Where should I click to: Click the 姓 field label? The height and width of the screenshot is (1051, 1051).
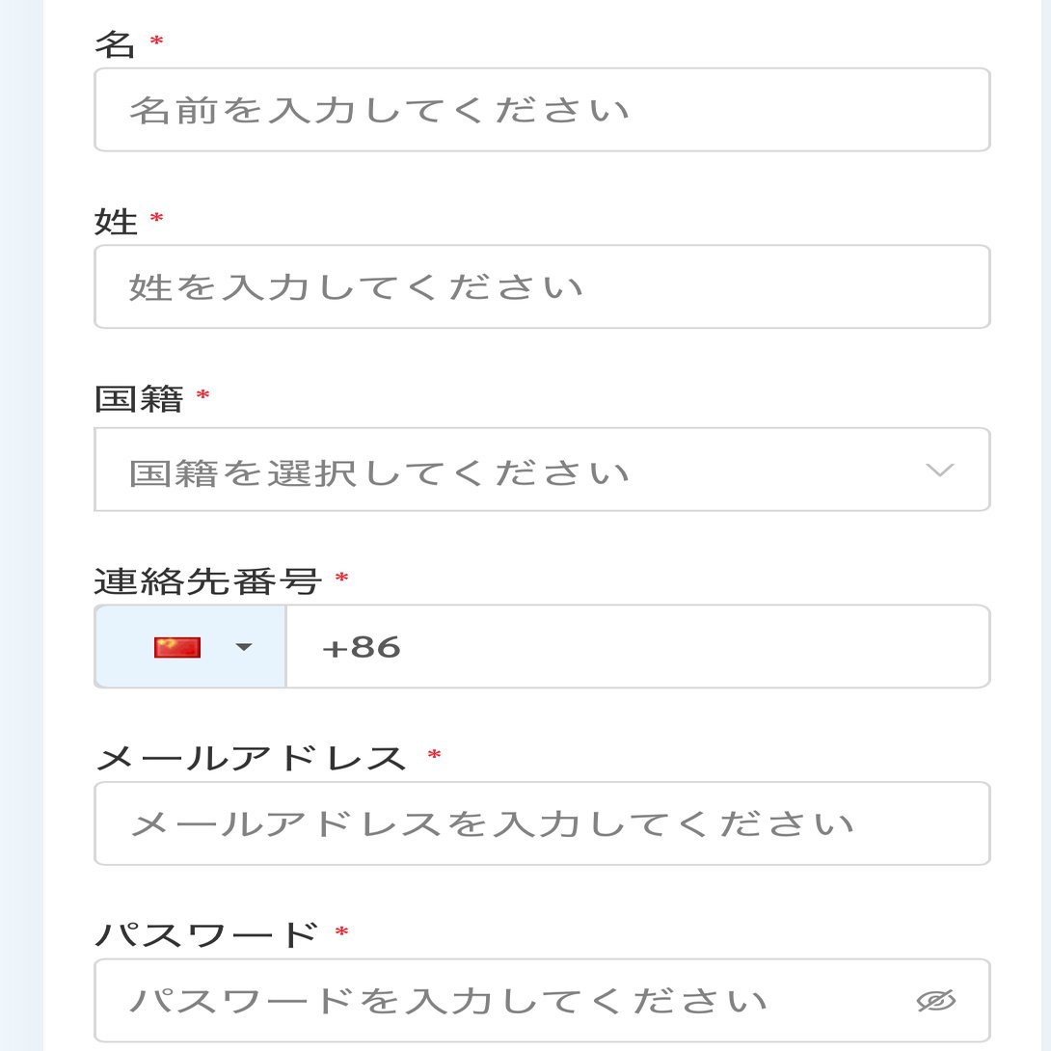117,222
